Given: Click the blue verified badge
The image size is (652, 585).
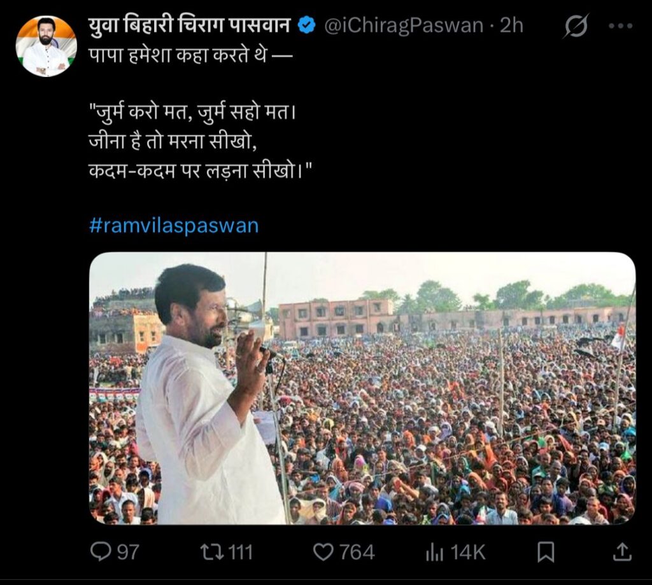Looking at the screenshot, I should tap(307, 26).
